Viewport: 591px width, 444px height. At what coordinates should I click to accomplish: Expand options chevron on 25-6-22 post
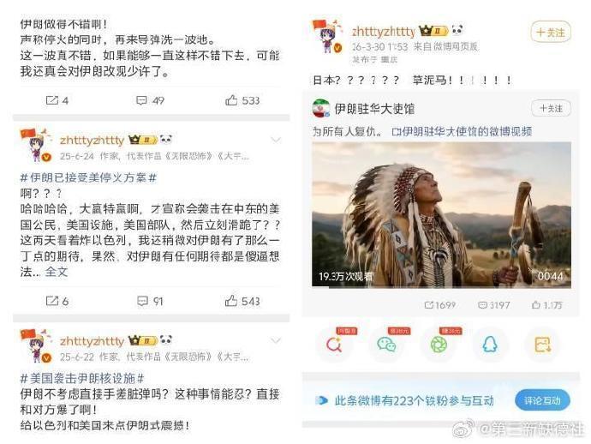coord(277,341)
